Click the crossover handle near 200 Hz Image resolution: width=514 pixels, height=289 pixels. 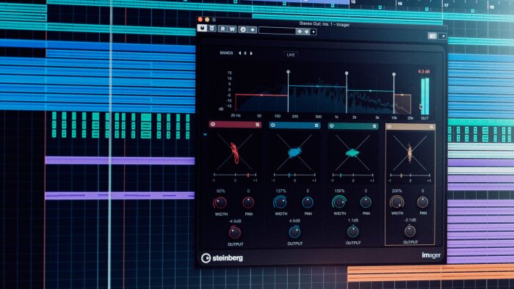288,72
